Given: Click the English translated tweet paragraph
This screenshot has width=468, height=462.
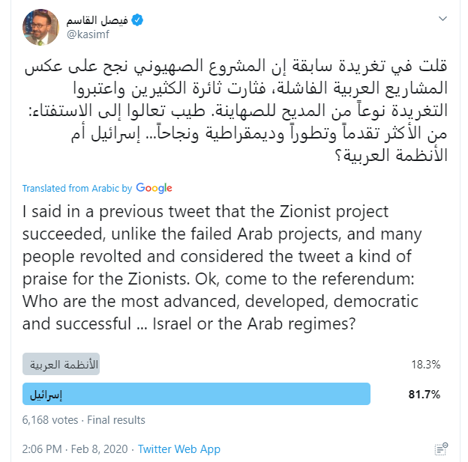Looking at the screenshot, I should (x=222, y=267).
